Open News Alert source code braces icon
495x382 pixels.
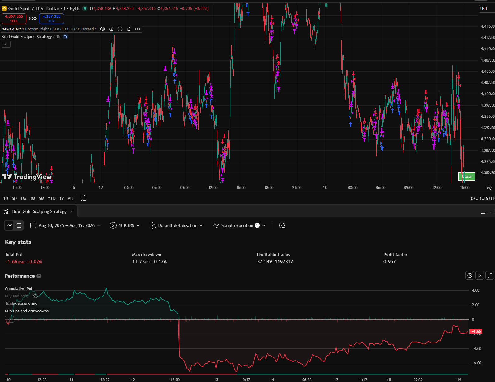(120, 29)
